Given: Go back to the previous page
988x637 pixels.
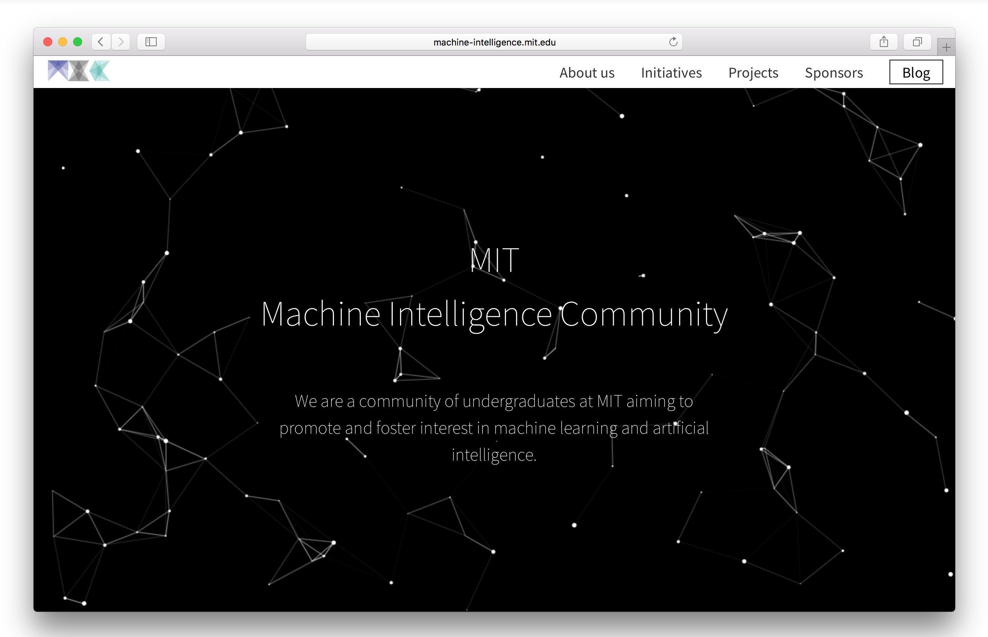Looking at the screenshot, I should [x=101, y=42].
